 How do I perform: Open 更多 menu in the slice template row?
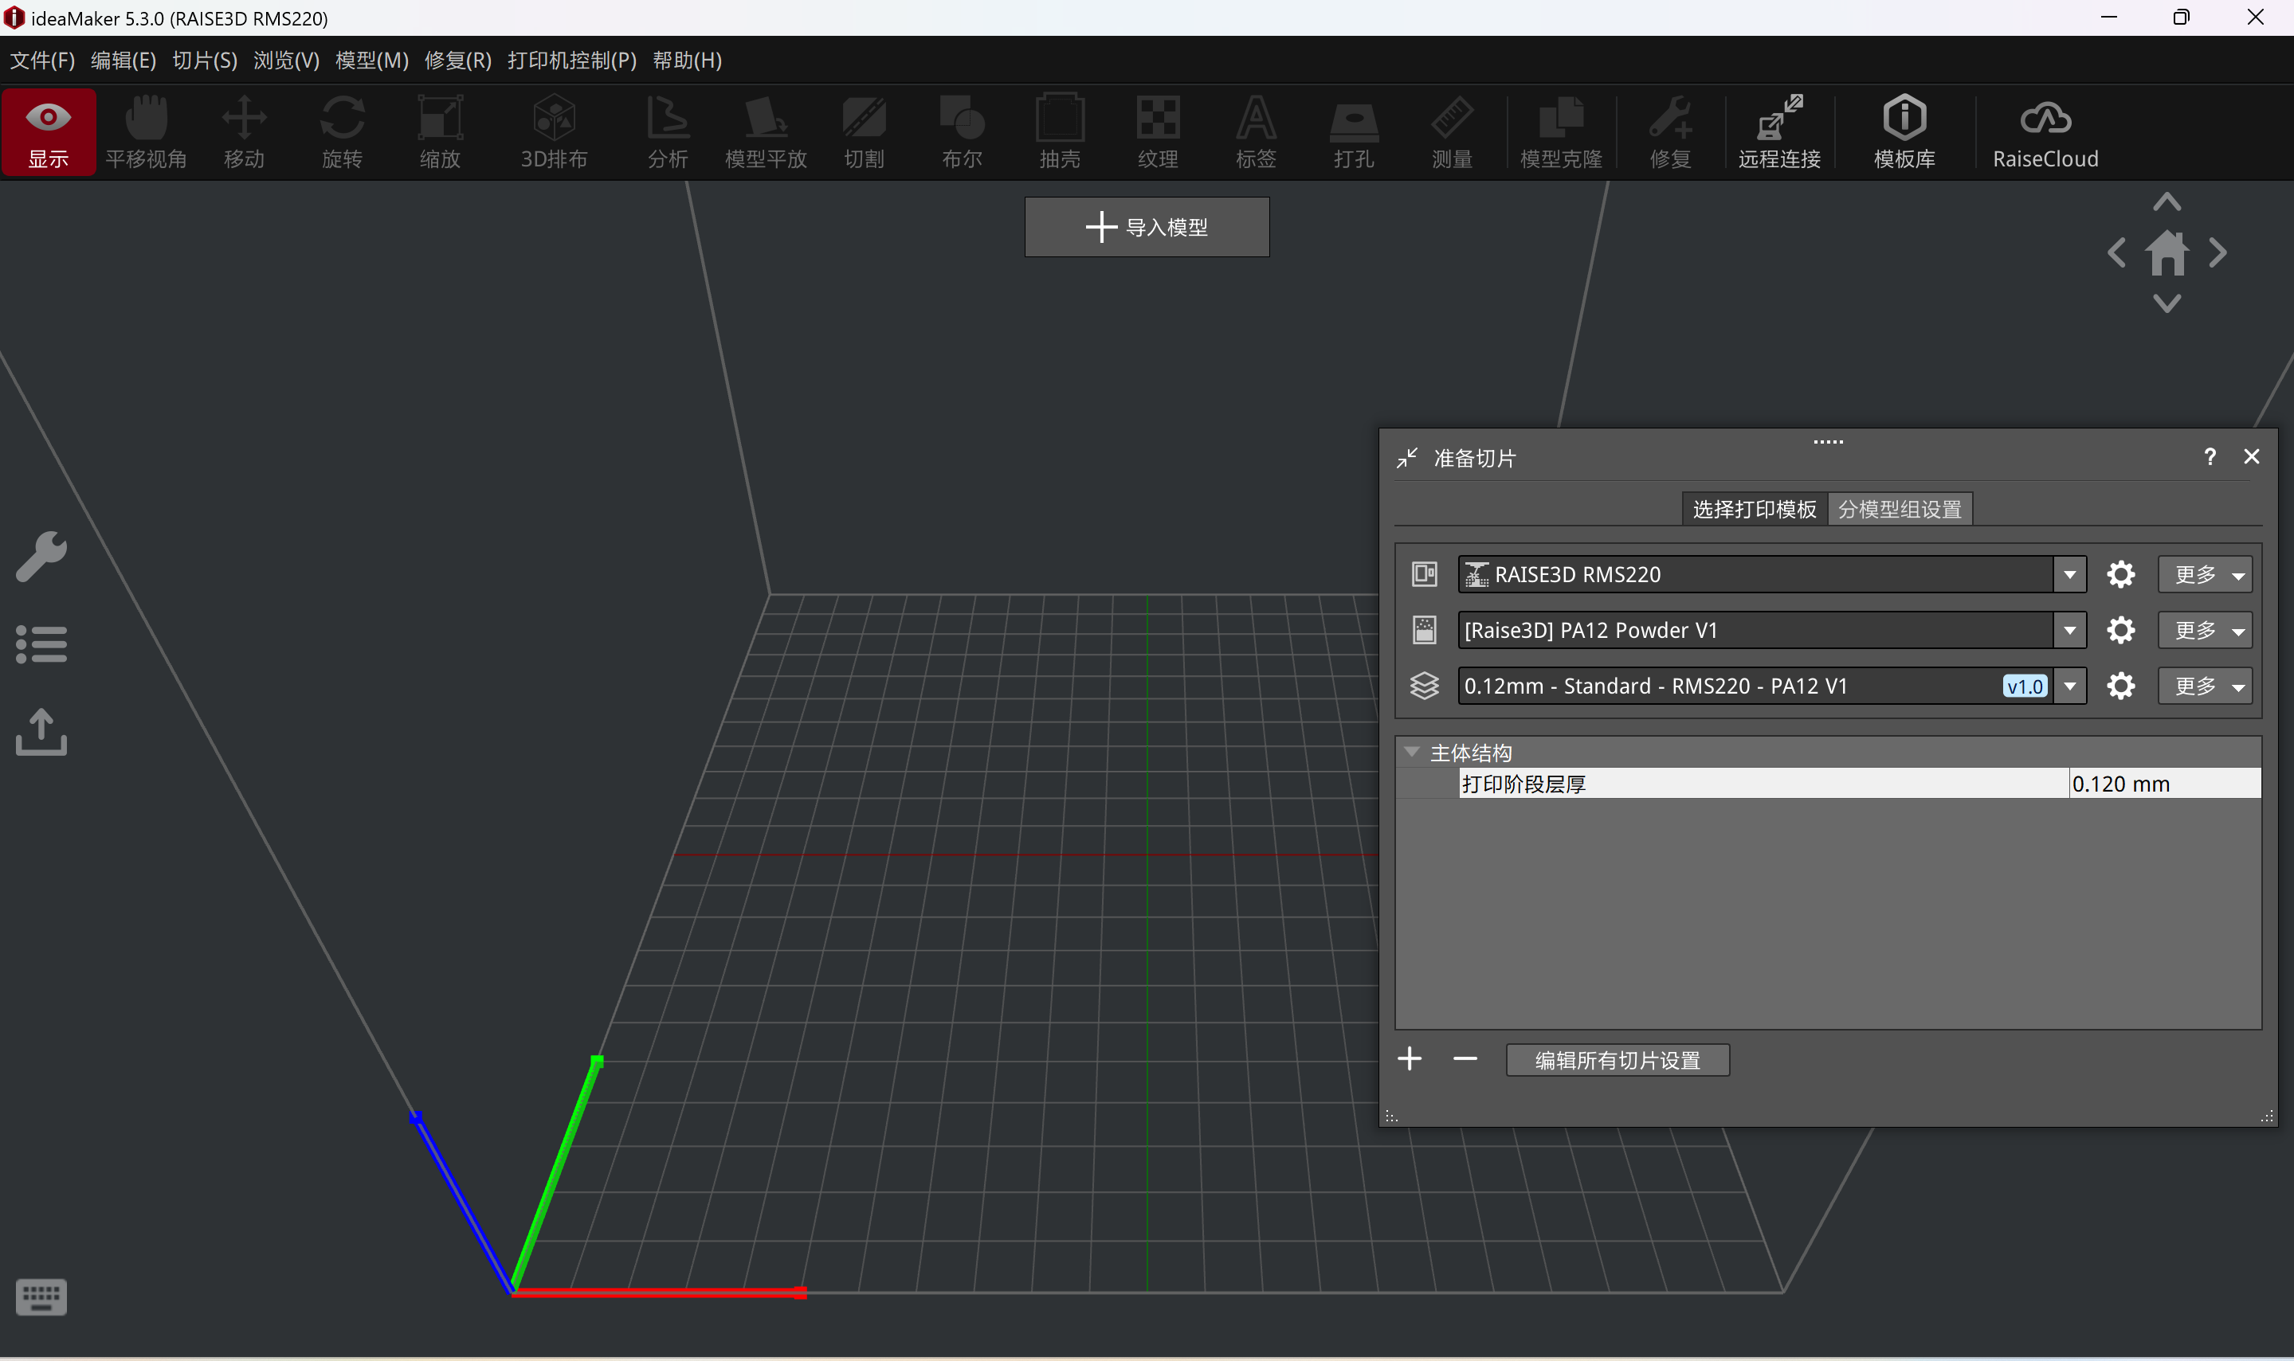pyautogui.click(x=2205, y=686)
